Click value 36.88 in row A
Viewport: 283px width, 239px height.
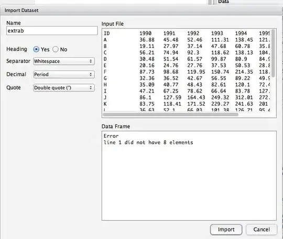(x=147, y=40)
